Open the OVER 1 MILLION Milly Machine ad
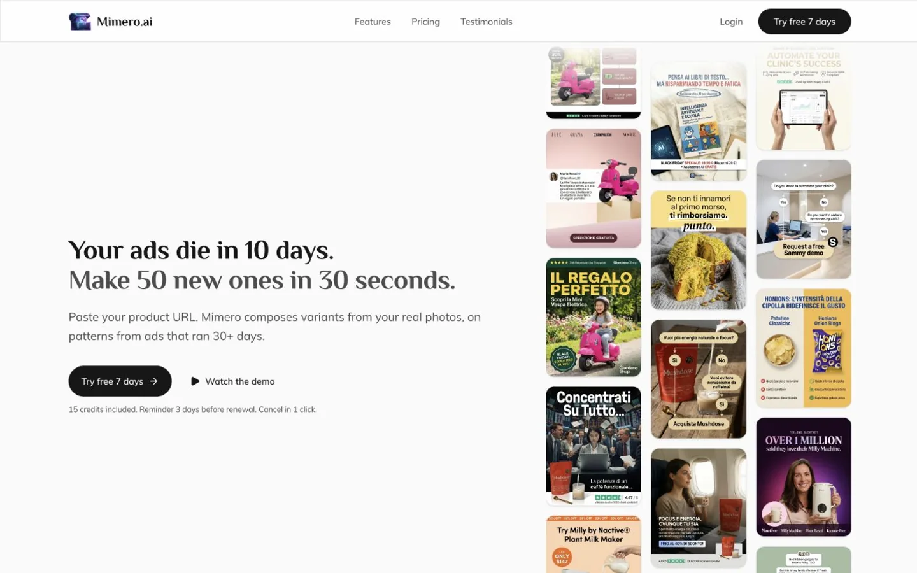Image resolution: width=917 pixels, height=573 pixels. pos(804,477)
